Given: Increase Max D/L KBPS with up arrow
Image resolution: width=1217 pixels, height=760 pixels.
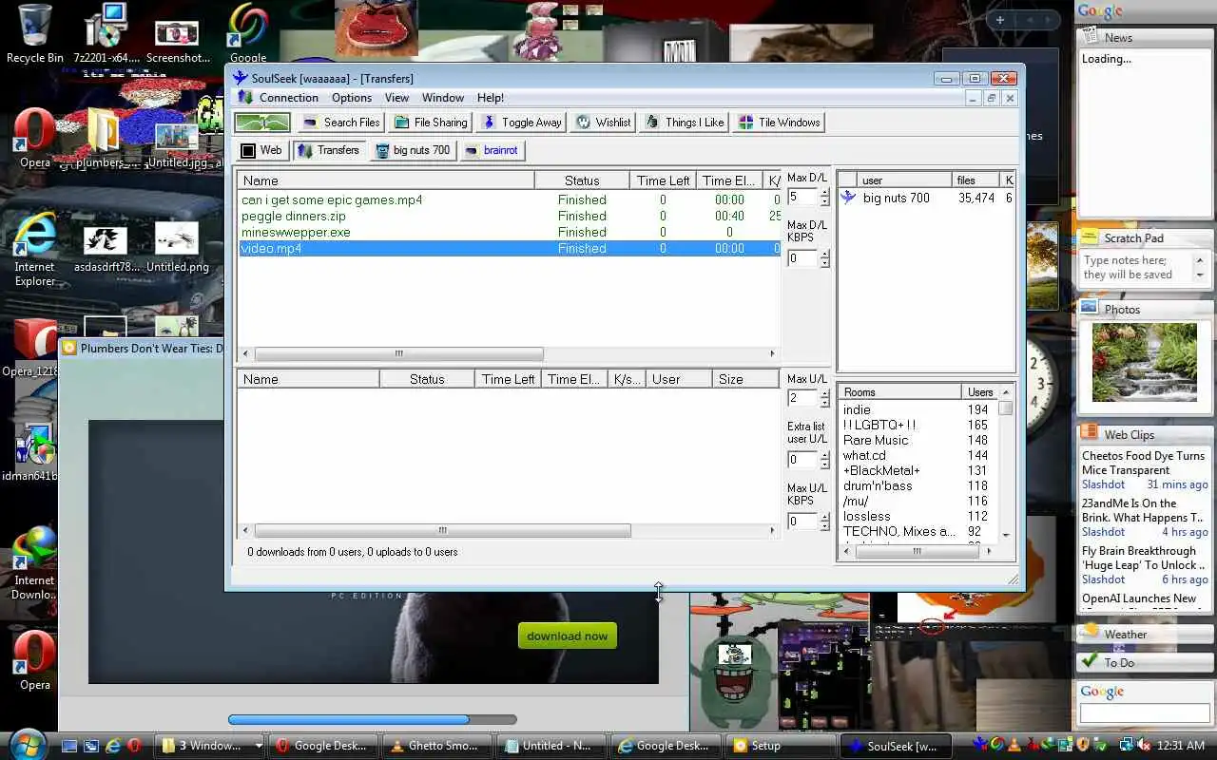Looking at the screenshot, I should pyautogui.click(x=824, y=254).
